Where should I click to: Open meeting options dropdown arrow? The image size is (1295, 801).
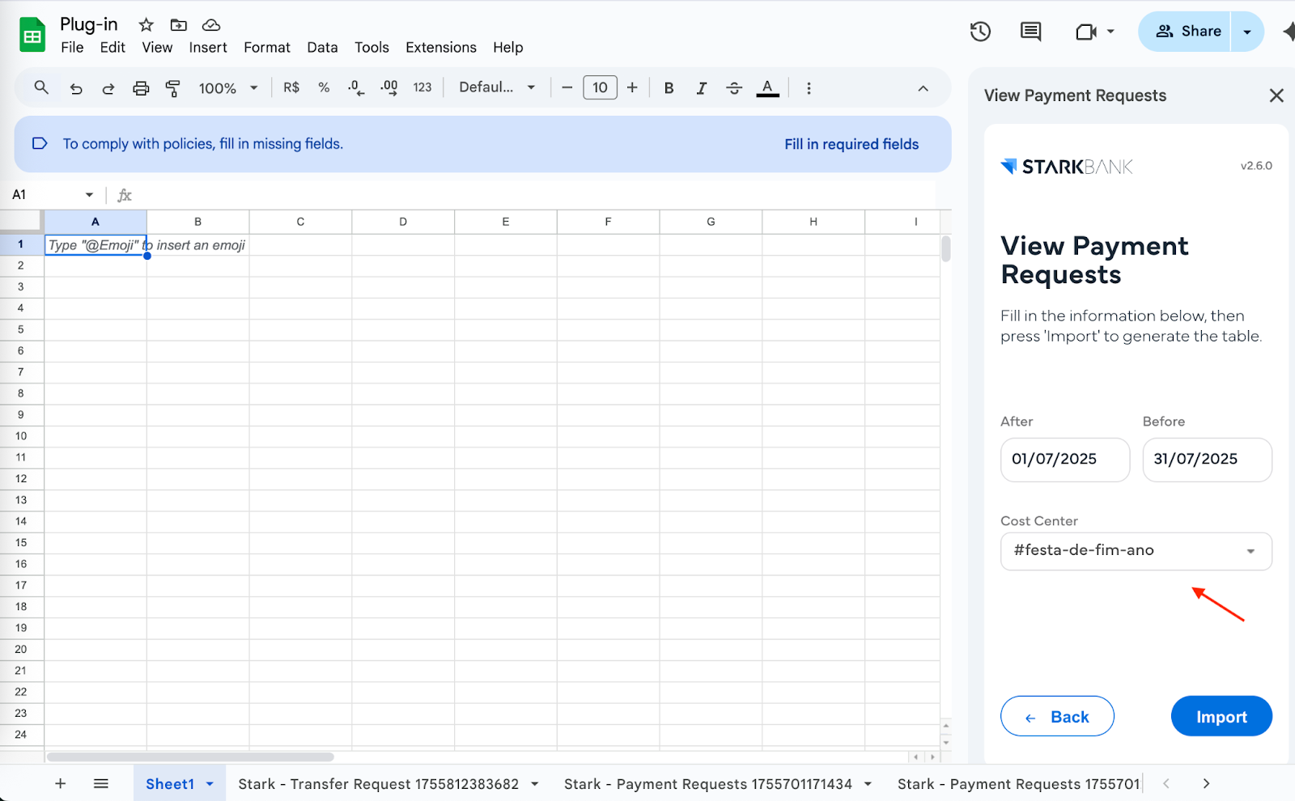[1110, 32]
